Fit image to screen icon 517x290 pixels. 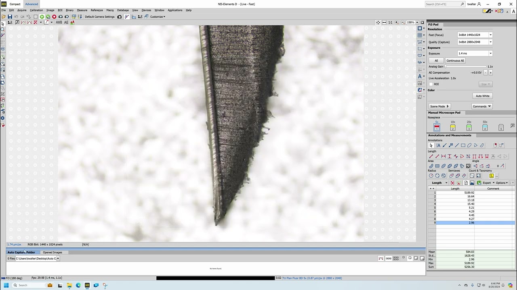(378, 23)
